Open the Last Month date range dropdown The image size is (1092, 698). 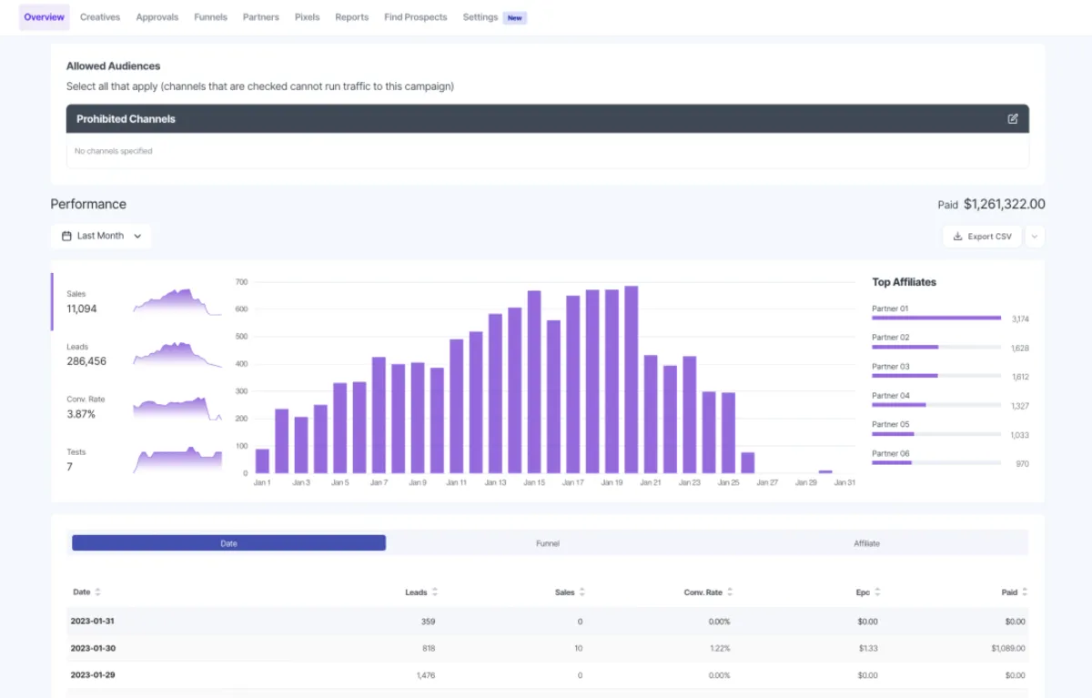tap(101, 236)
